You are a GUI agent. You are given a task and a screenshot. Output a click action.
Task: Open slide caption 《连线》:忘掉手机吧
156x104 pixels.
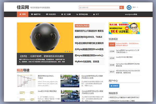tap(42, 56)
